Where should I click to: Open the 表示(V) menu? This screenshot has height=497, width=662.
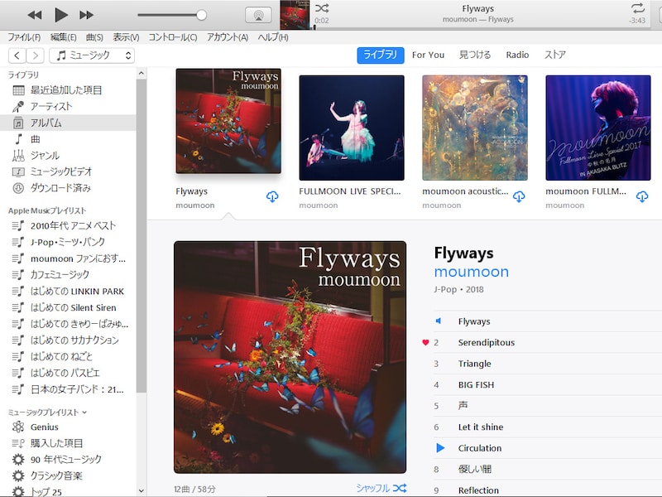(126, 37)
